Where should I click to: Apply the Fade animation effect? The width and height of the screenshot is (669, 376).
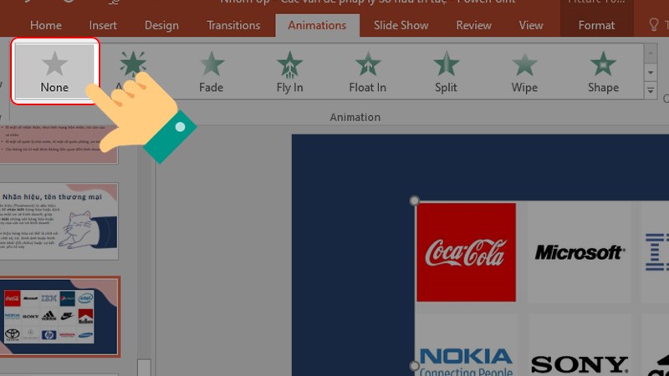point(212,71)
